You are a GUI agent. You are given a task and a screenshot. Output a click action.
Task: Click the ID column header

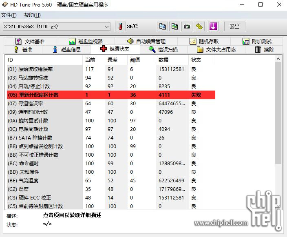(44, 60)
